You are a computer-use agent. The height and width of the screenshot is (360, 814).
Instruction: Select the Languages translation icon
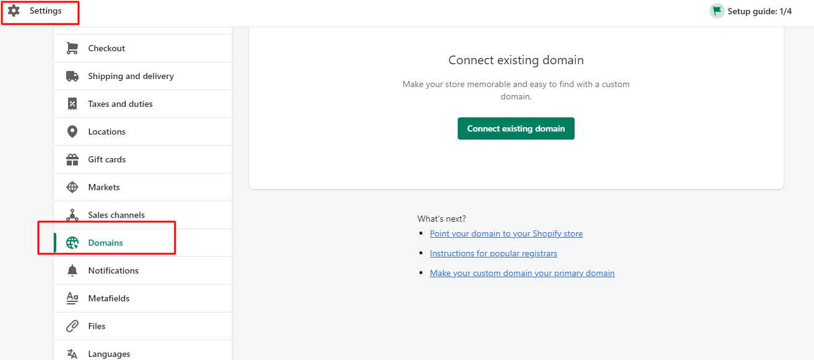(72, 353)
